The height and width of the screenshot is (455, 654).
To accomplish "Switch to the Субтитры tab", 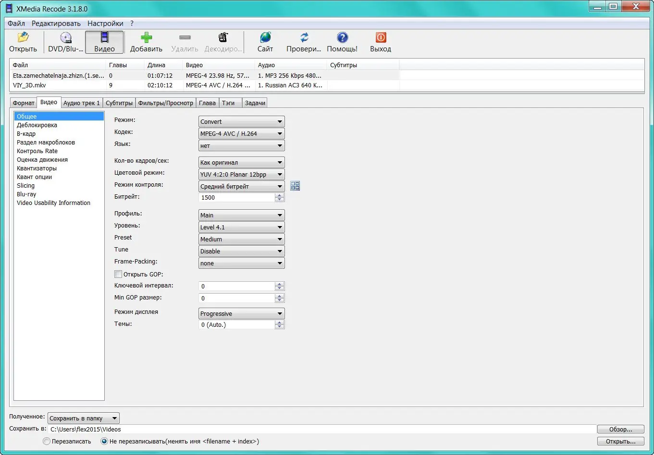I will 119,103.
